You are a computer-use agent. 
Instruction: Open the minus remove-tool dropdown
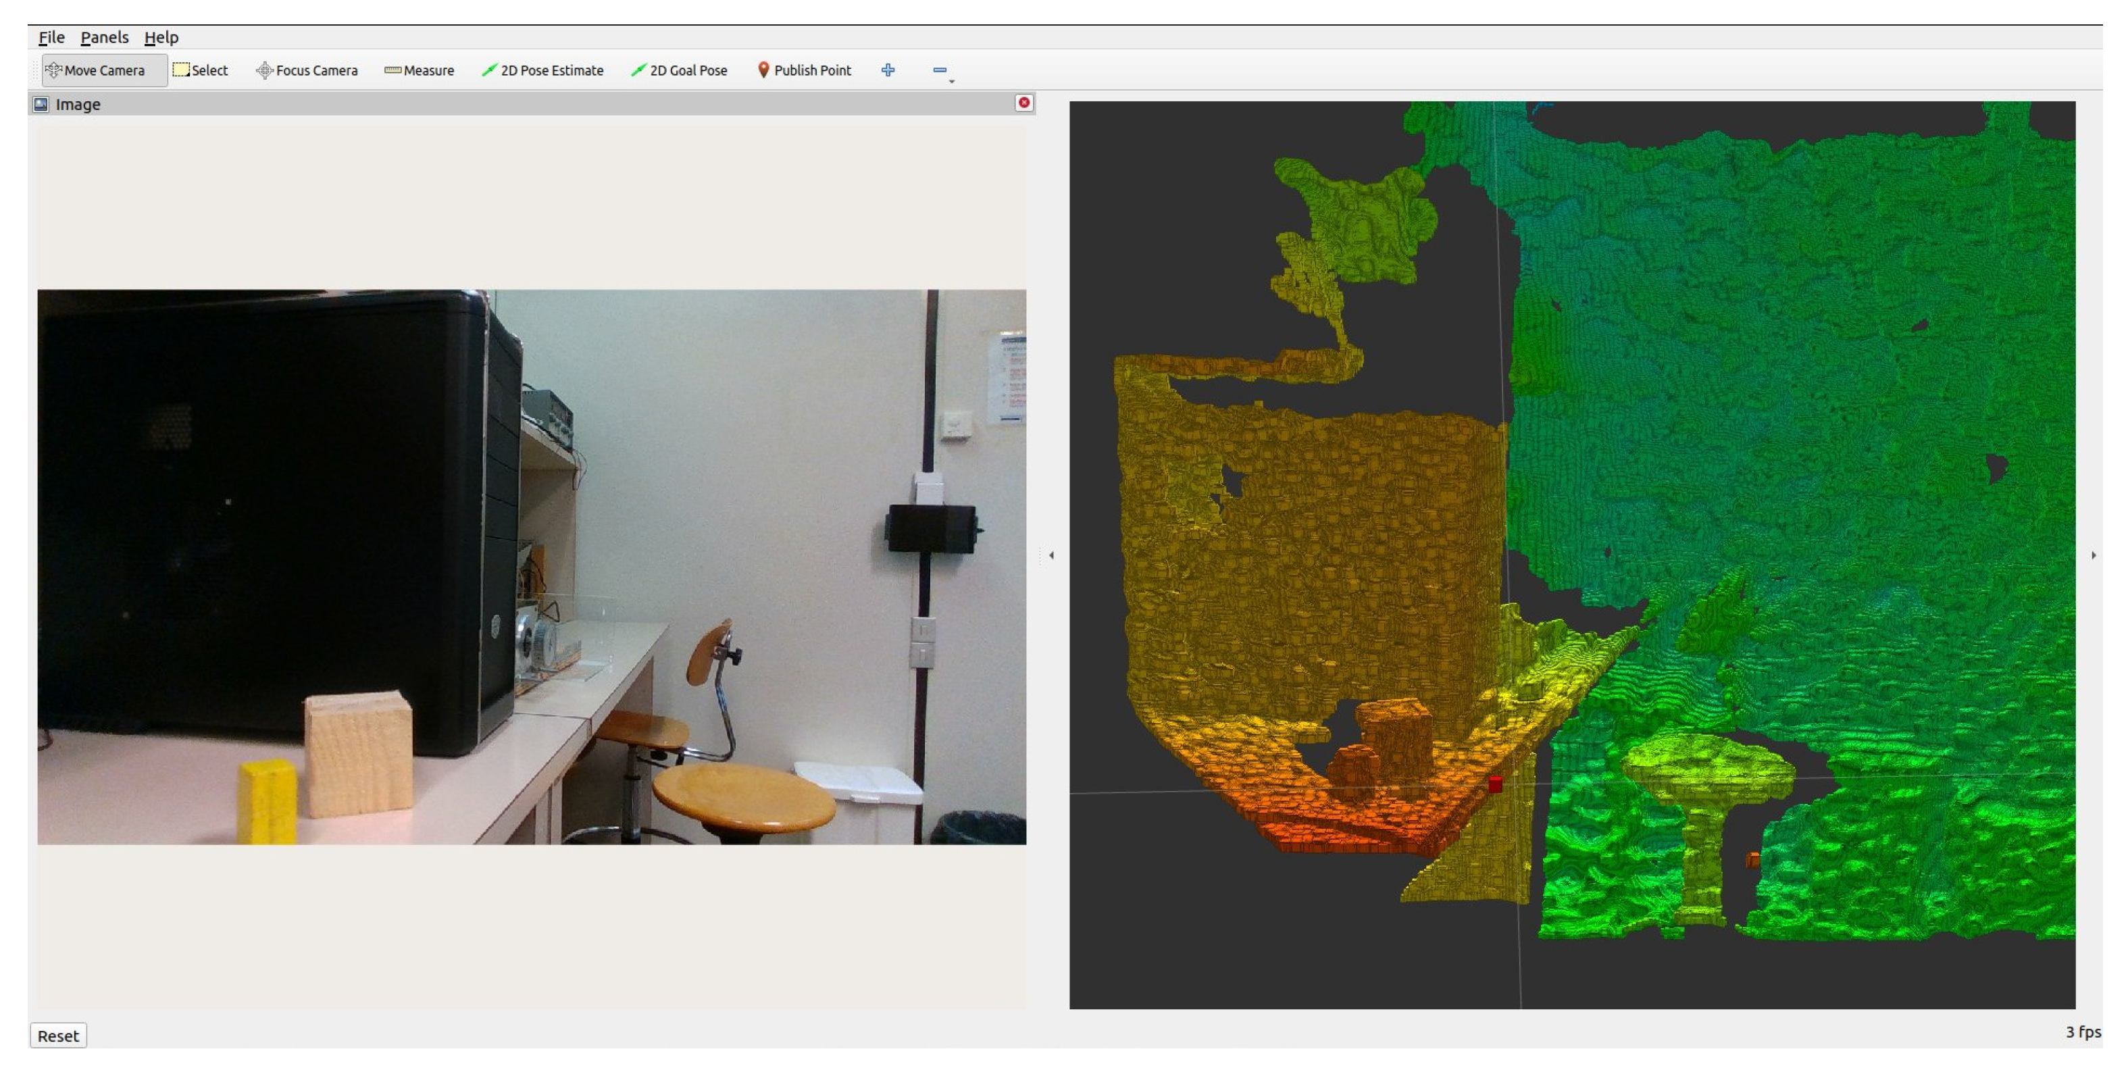point(942,72)
